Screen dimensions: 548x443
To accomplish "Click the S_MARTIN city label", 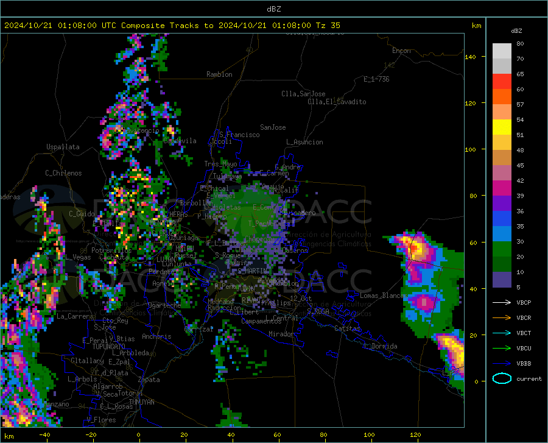I will (253, 271).
